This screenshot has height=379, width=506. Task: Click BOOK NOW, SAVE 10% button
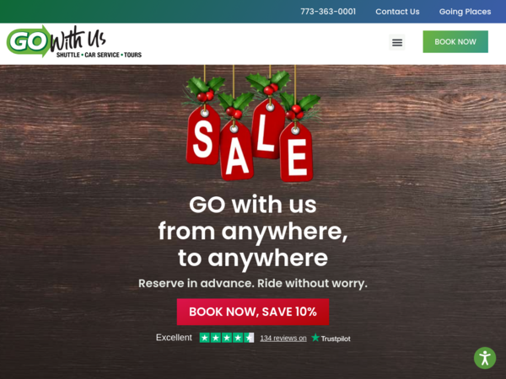(253, 312)
